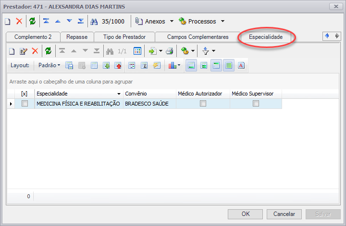Open Campos Complementares tab
This screenshot has width=346, height=226.
(x=198, y=37)
